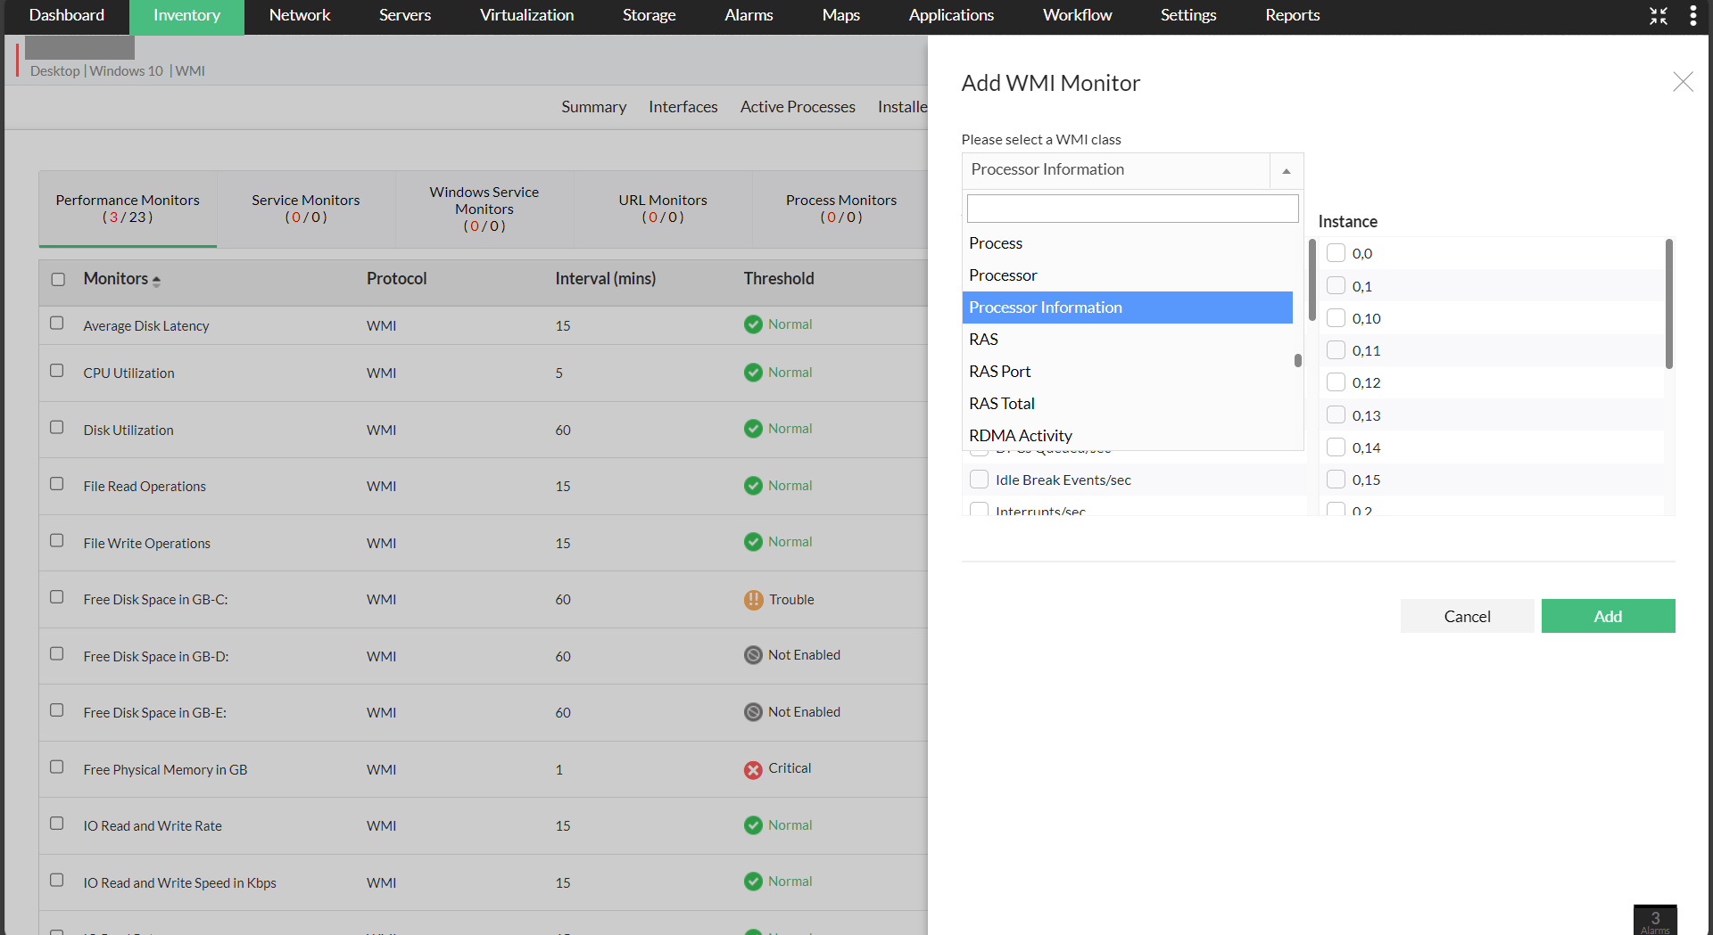The width and height of the screenshot is (1713, 935).
Task: Switch to the Service Monitors tab
Action: coord(305,209)
